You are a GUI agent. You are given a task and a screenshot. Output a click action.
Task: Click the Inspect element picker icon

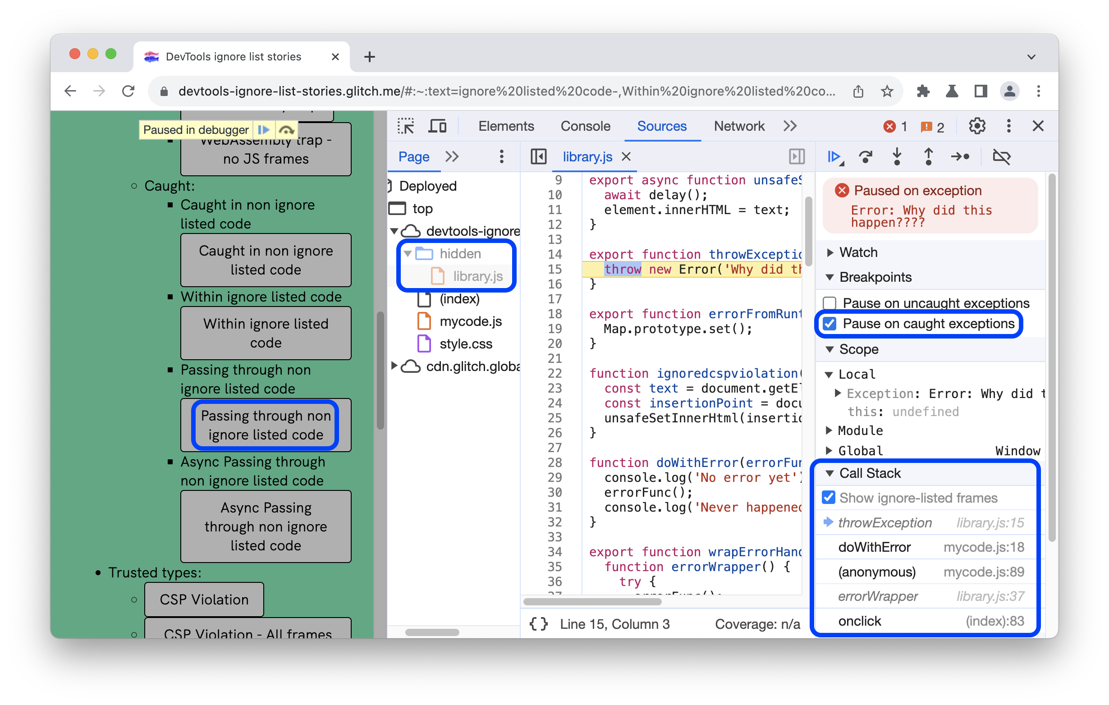tap(408, 127)
